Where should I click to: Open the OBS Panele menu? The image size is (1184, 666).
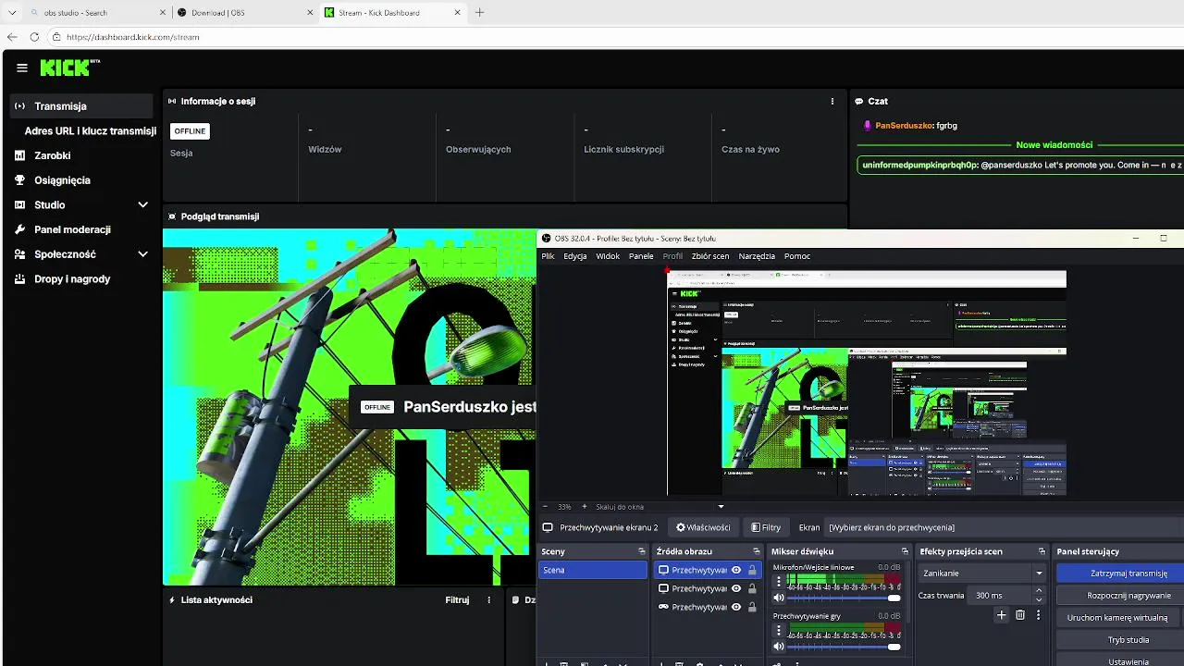tap(641, 256)
